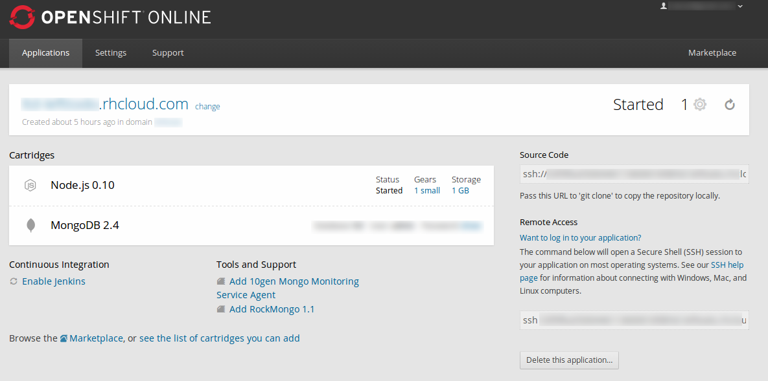This screenshot has height=381, width=768.
Task: Click the Jenkins sync icon
Action: (x=14, y=282)
